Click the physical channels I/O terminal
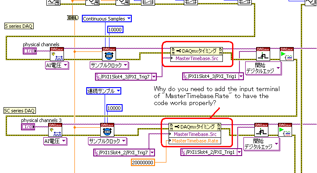 point(30,51)
